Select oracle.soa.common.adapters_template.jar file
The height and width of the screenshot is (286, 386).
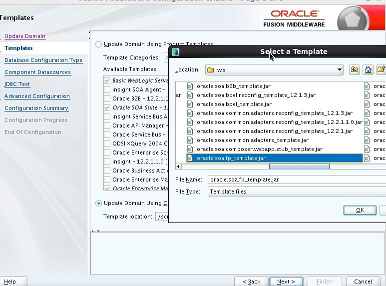click(x=253, y=140)
